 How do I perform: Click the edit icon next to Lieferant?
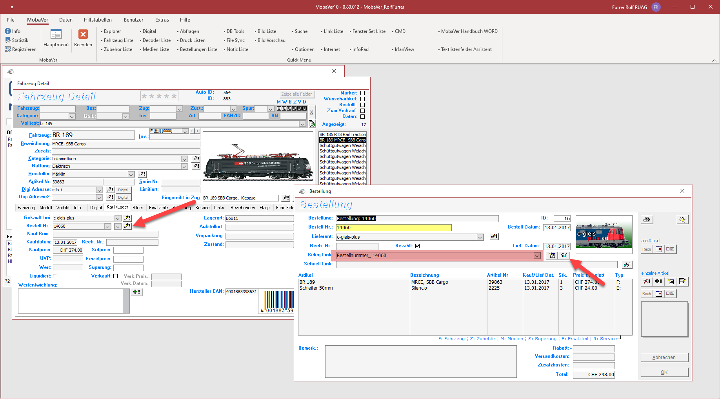[x=495, y=237]
